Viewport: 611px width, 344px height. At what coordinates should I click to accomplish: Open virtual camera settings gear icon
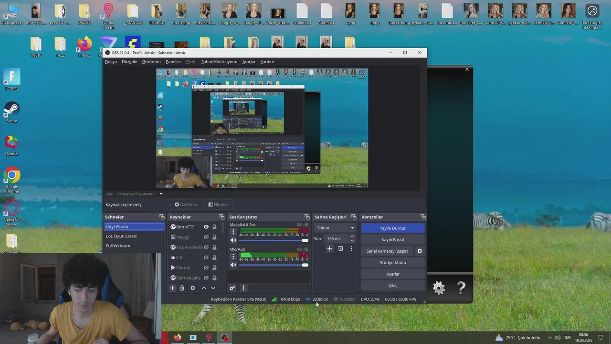[420, 251]
